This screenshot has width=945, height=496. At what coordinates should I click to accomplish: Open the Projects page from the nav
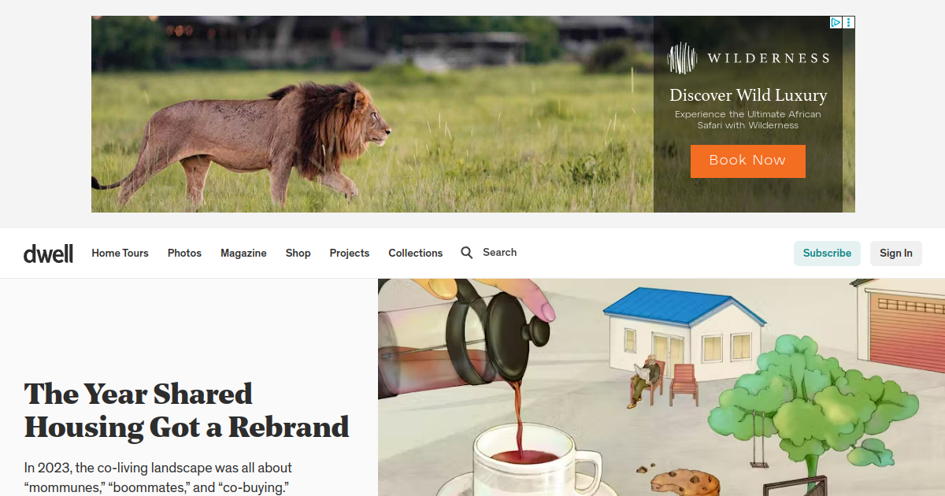pos(350,253)
